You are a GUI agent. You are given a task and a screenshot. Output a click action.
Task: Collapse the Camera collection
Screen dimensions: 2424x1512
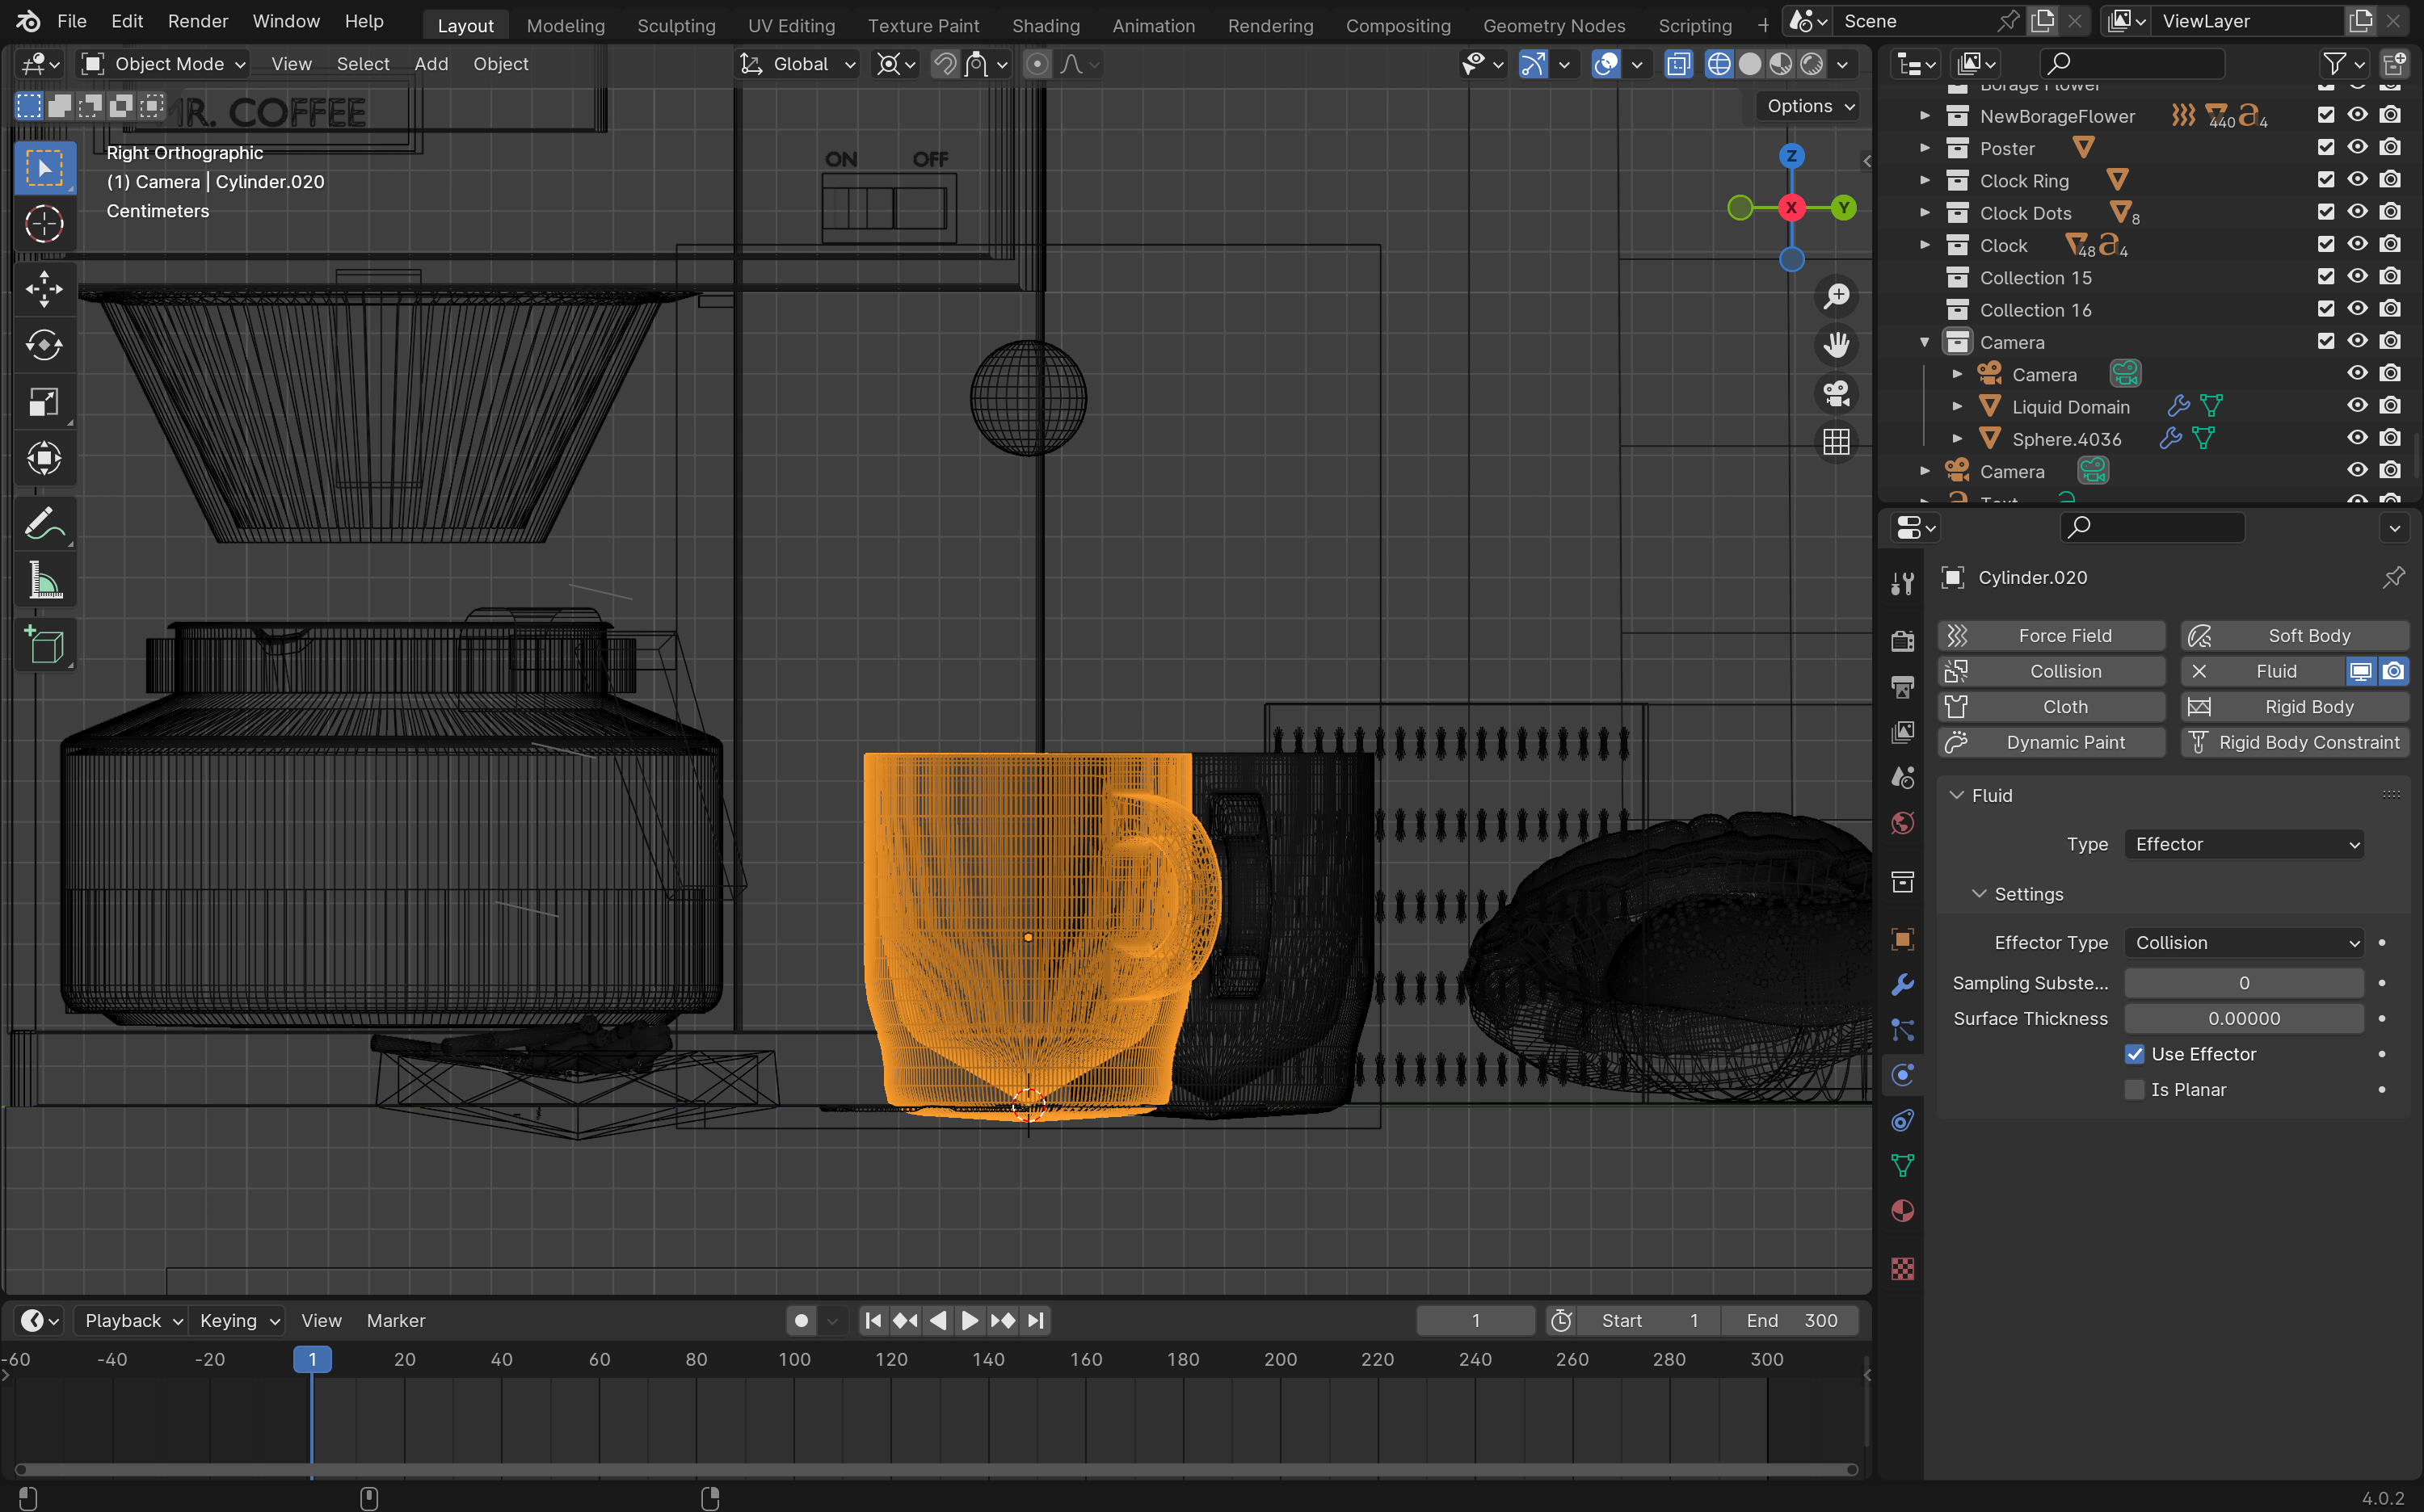pyautogui.click(x=1925, y=342)
